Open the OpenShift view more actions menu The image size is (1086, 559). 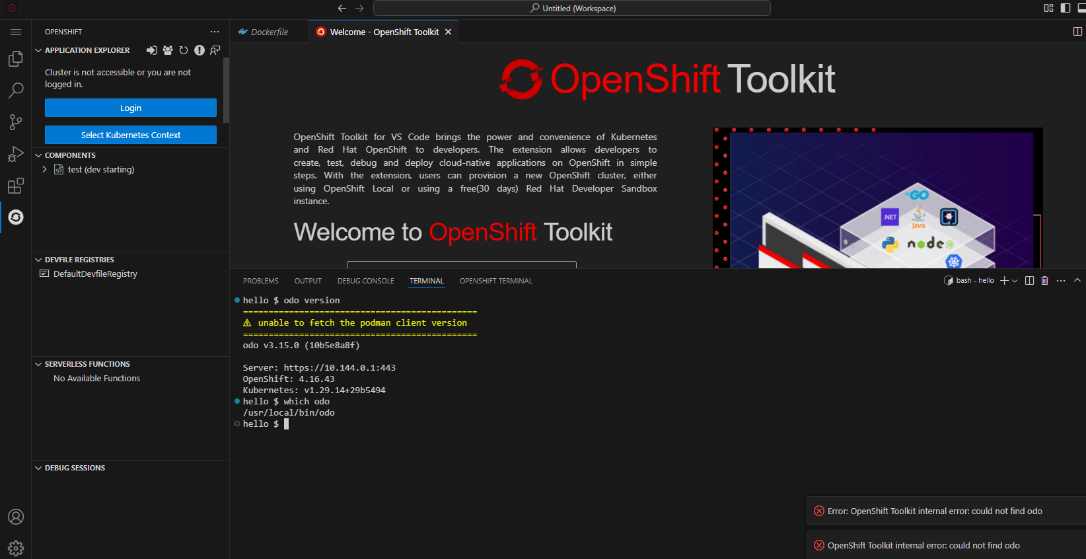tap(215, 32)
